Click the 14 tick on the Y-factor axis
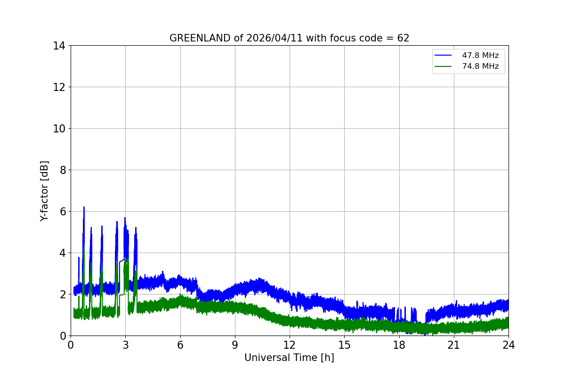Viewport: 565px width, 377px height. (59, 46)
